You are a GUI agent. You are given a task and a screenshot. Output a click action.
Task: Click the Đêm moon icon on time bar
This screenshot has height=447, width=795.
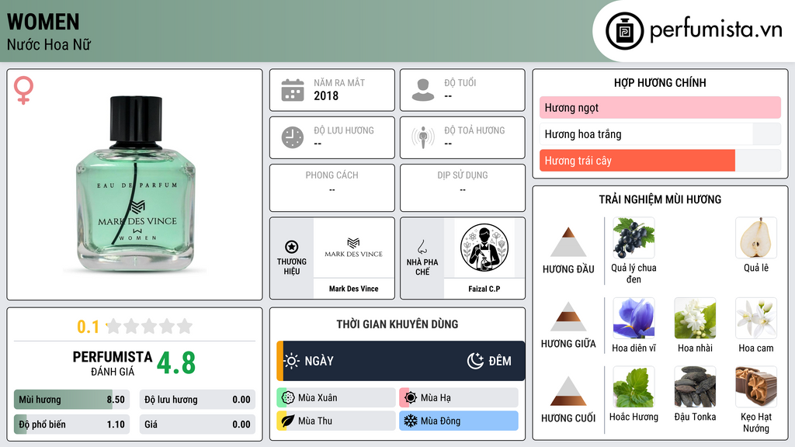click(x=475, y=361)
